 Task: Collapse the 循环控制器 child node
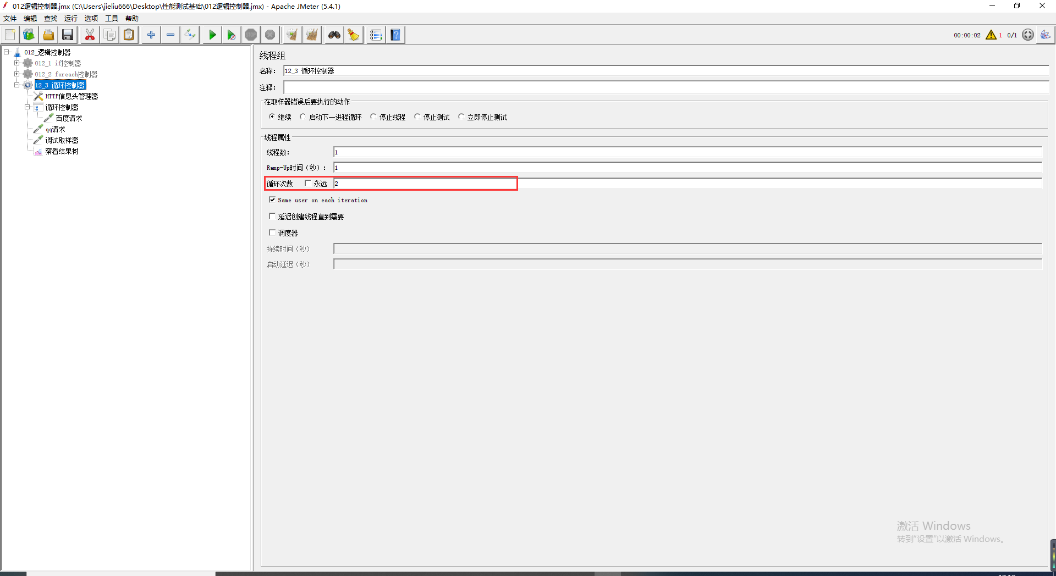pos(28,107)
